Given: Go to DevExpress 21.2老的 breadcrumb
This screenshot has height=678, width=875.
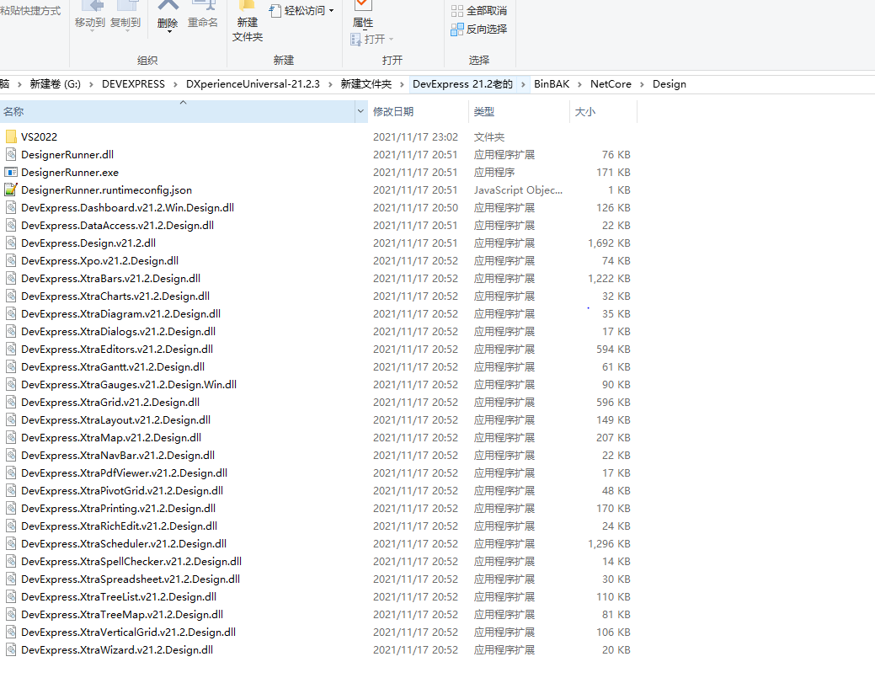Looking at the screenshot, I should 462,84.
